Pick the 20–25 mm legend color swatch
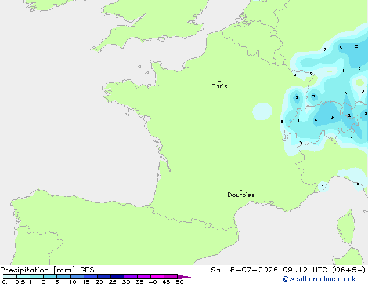Screen dimensions: 368x284 (x=104, y=276)
